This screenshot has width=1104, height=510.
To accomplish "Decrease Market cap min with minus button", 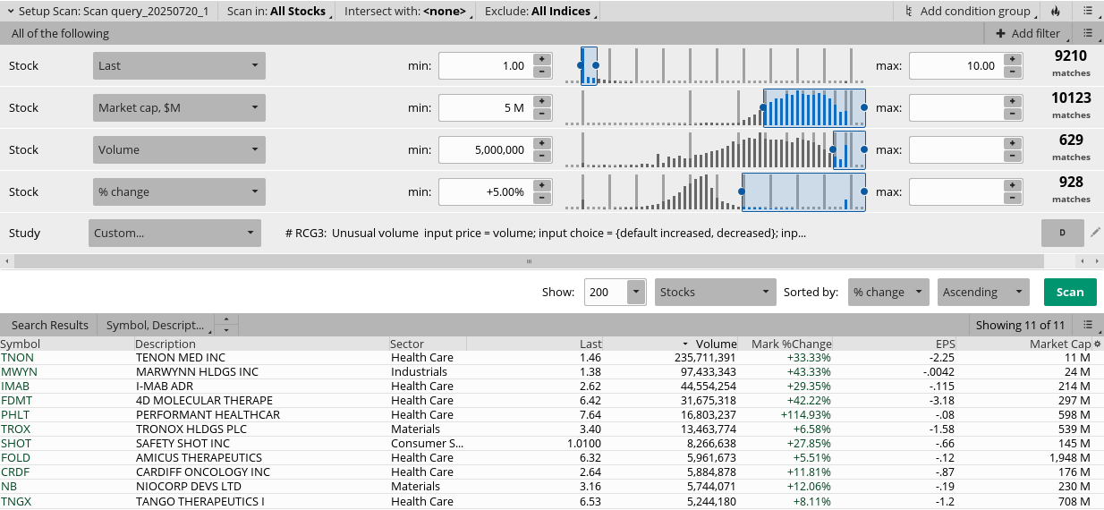I will click(x=541, y=115).
